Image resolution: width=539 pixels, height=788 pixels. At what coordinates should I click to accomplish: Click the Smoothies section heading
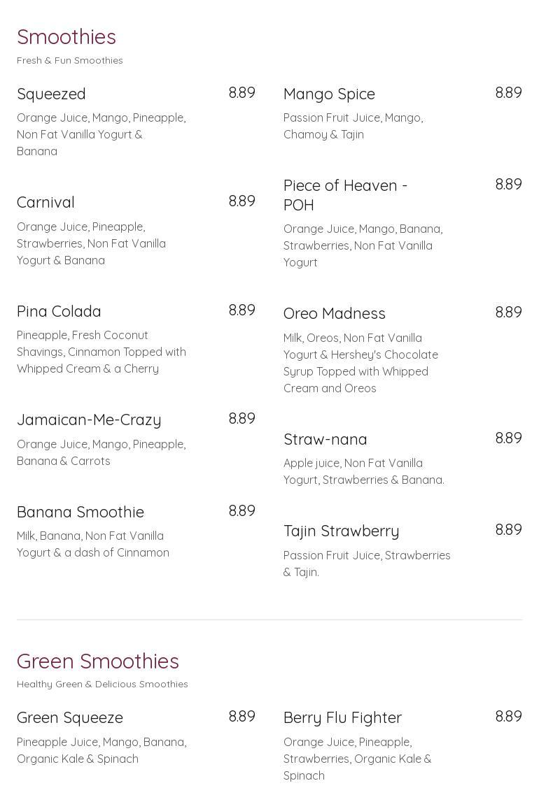point(66,36)
